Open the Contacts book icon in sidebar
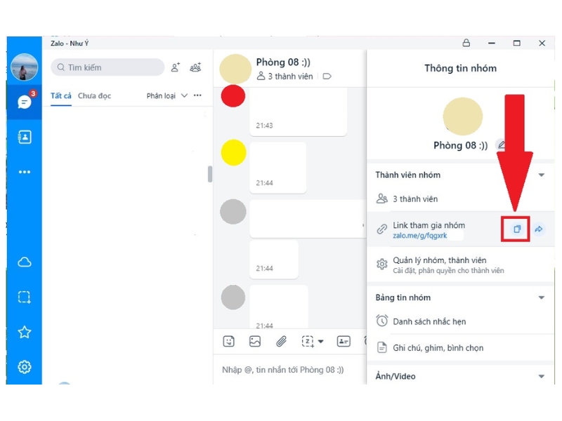Viewport: 562px width, 421px height. 25,137
